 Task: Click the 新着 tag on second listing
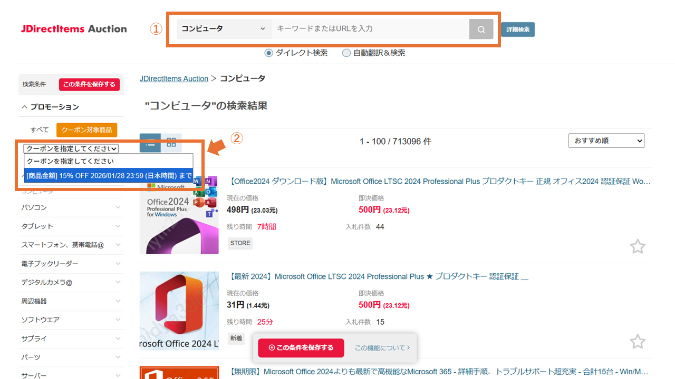(236, 338)
